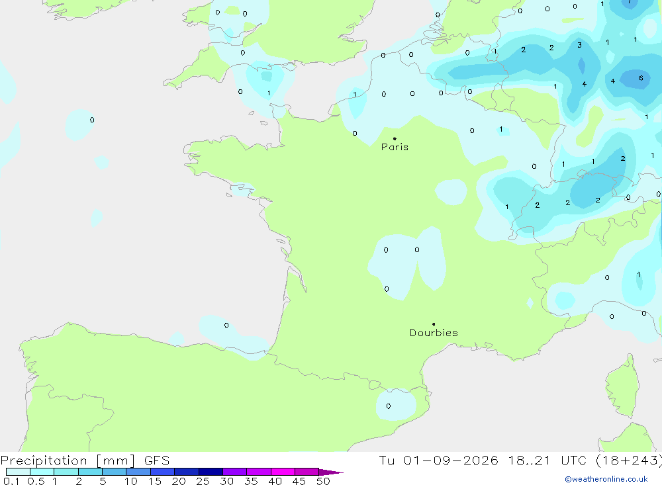Click the 30–35 mm purple swatch
This screenshot has height=485, width=662.
(x=235, y=472)
